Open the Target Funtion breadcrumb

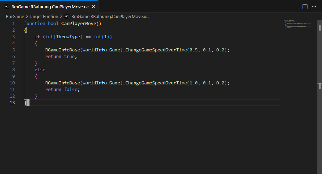point(44,16)
